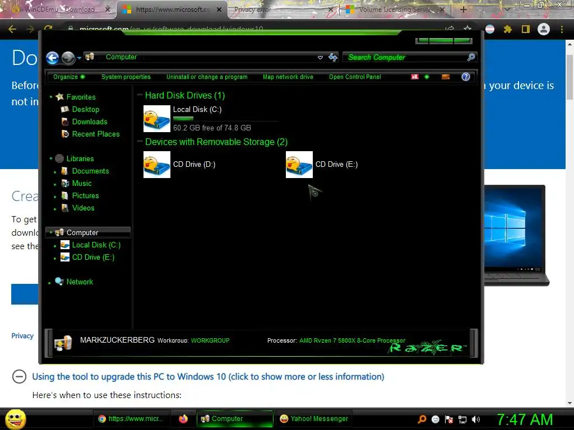This screenshot has height=430, width=574.
Task: Open recent locations dropdown beside Explorer Forward button
Action: tap(79, 58)
